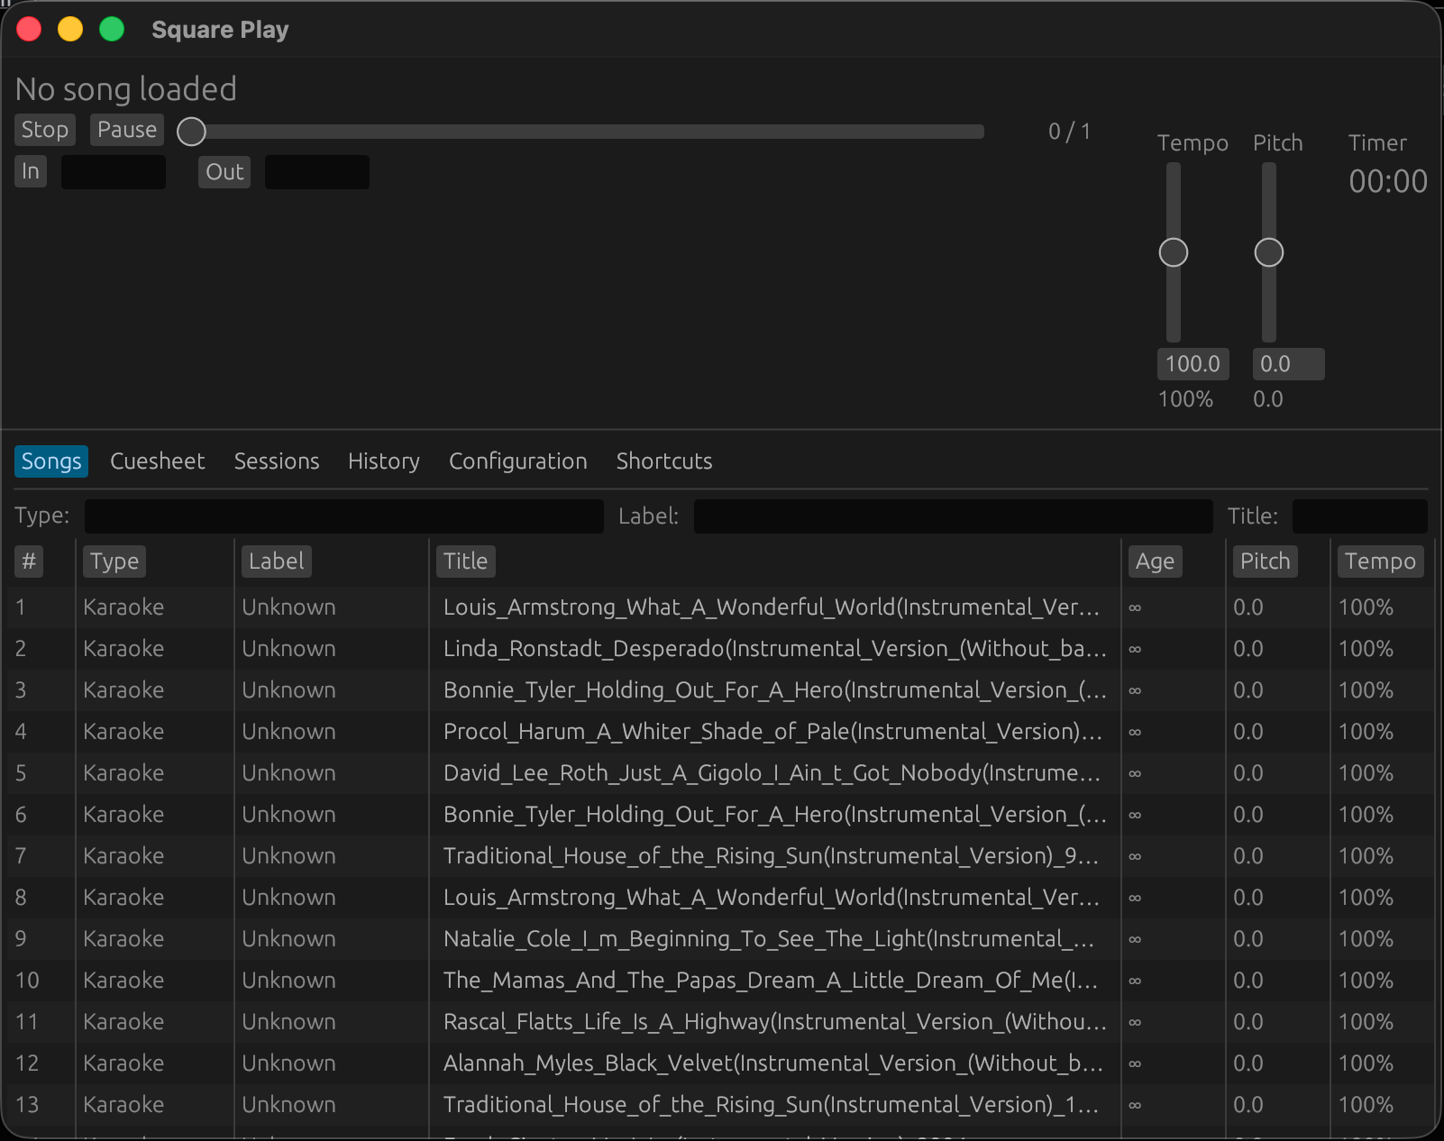Sort songs by Title column header
This screenshot has height=1141, width=1444.
coord(465,561)
